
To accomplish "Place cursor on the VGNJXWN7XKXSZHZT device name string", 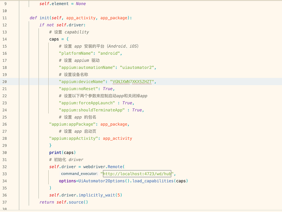I will pos(132,82).
